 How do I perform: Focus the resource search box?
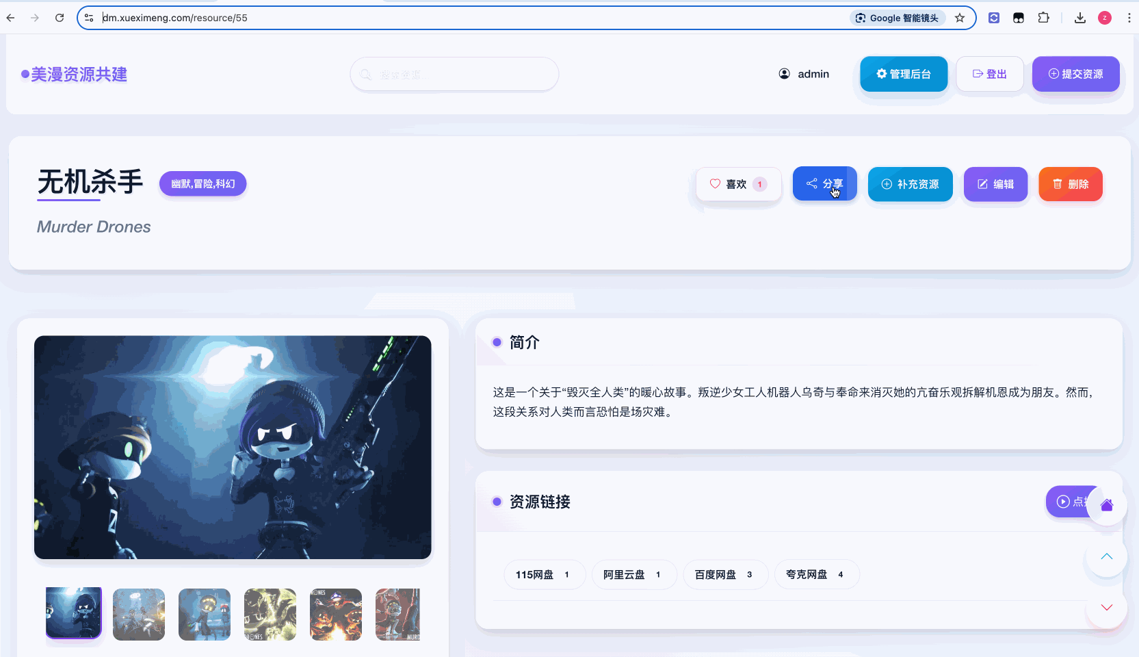click(x=454, y=74)
